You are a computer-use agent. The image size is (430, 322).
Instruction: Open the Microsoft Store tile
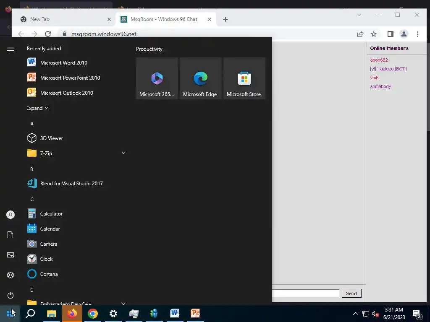click(x=244, y=78)
